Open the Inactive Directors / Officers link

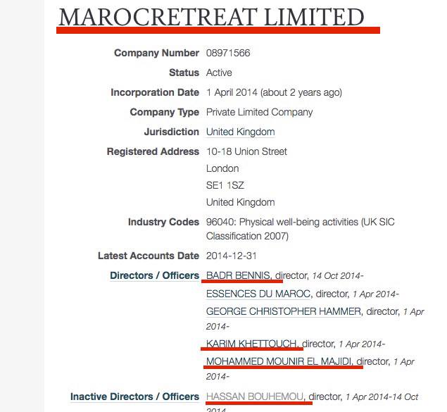pos(134,397)
